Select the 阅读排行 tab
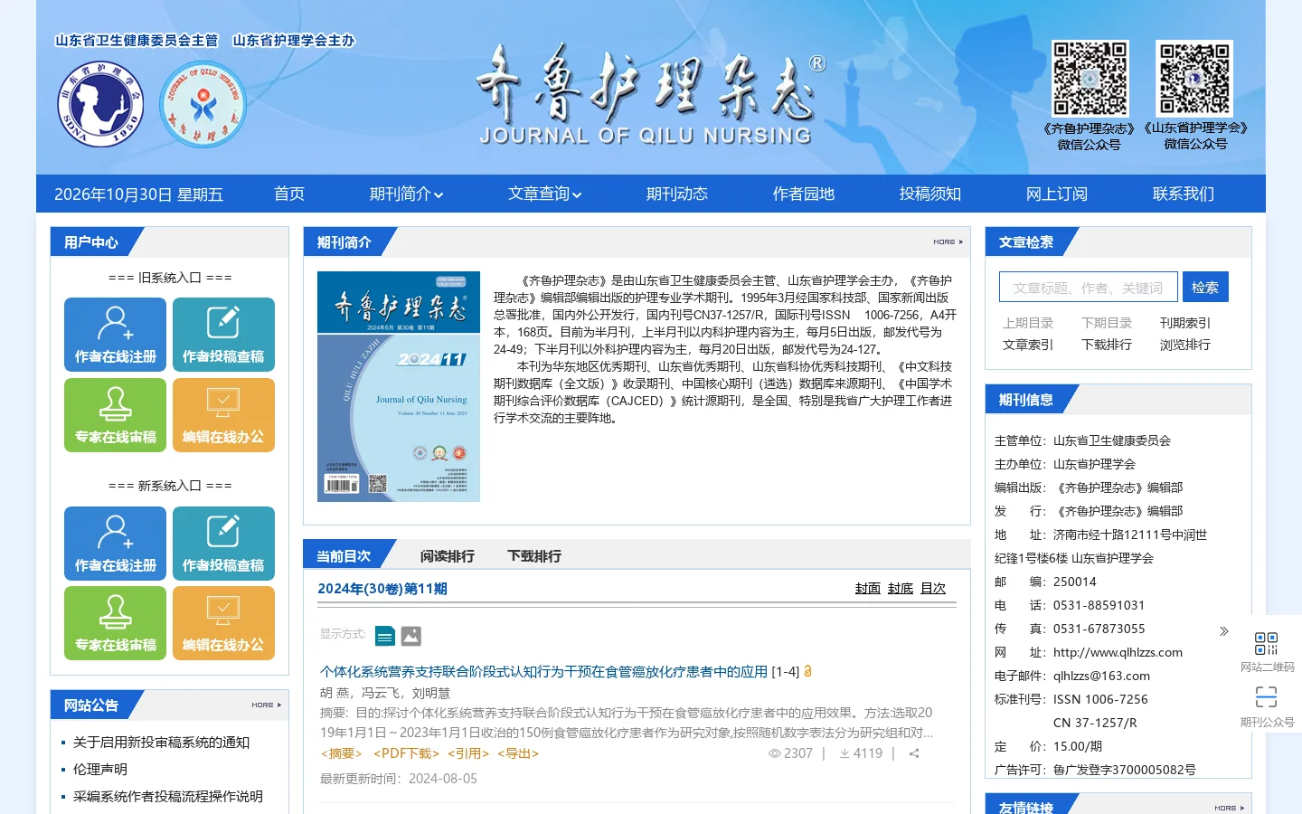 coord(447,555)
